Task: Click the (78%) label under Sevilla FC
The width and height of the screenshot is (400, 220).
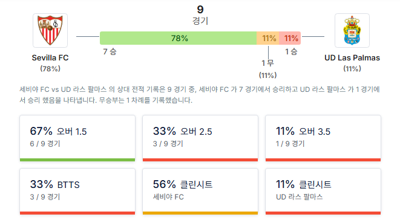Action: (x=50, y=69)
